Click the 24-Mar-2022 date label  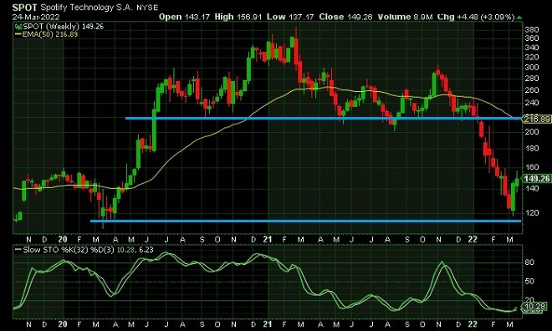36,17
